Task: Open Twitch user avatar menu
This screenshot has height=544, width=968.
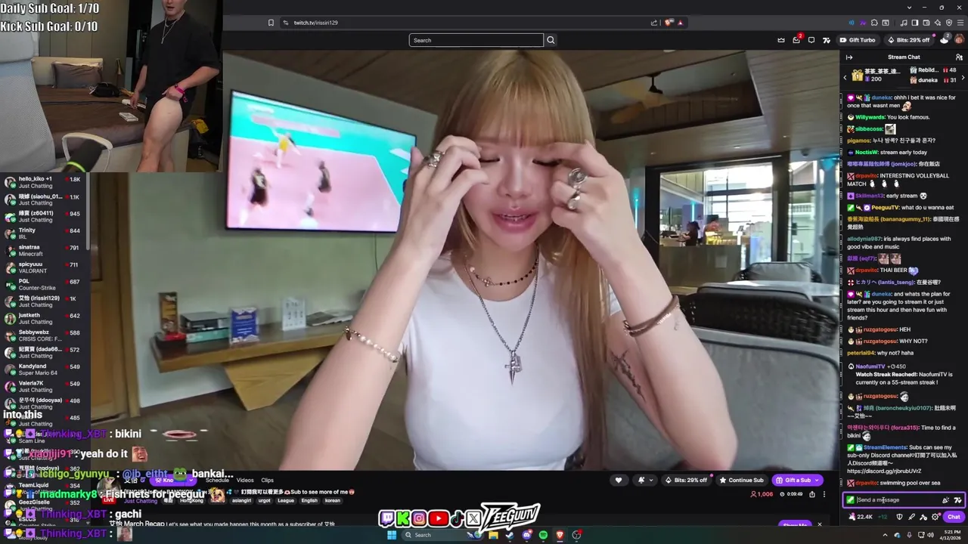Action: click(959, 39)
